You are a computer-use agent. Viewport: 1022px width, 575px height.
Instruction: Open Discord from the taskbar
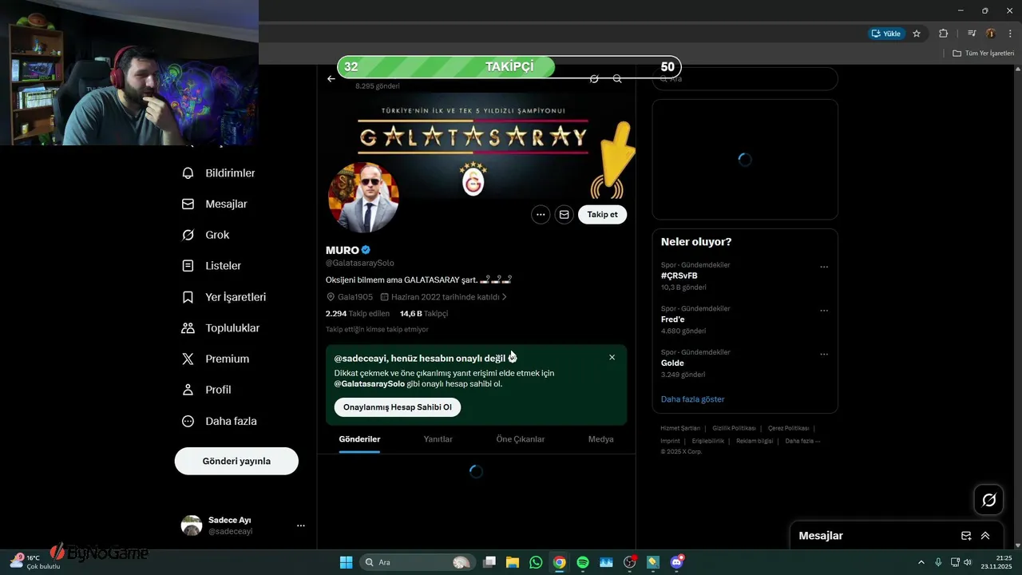pos(677,562)
